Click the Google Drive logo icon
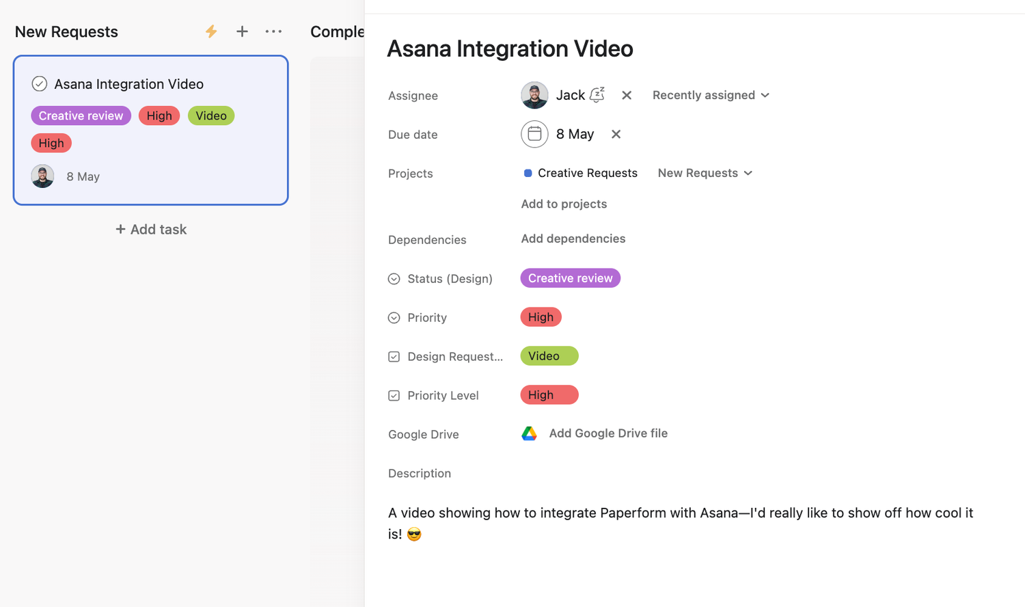 (x=530, y=433)
